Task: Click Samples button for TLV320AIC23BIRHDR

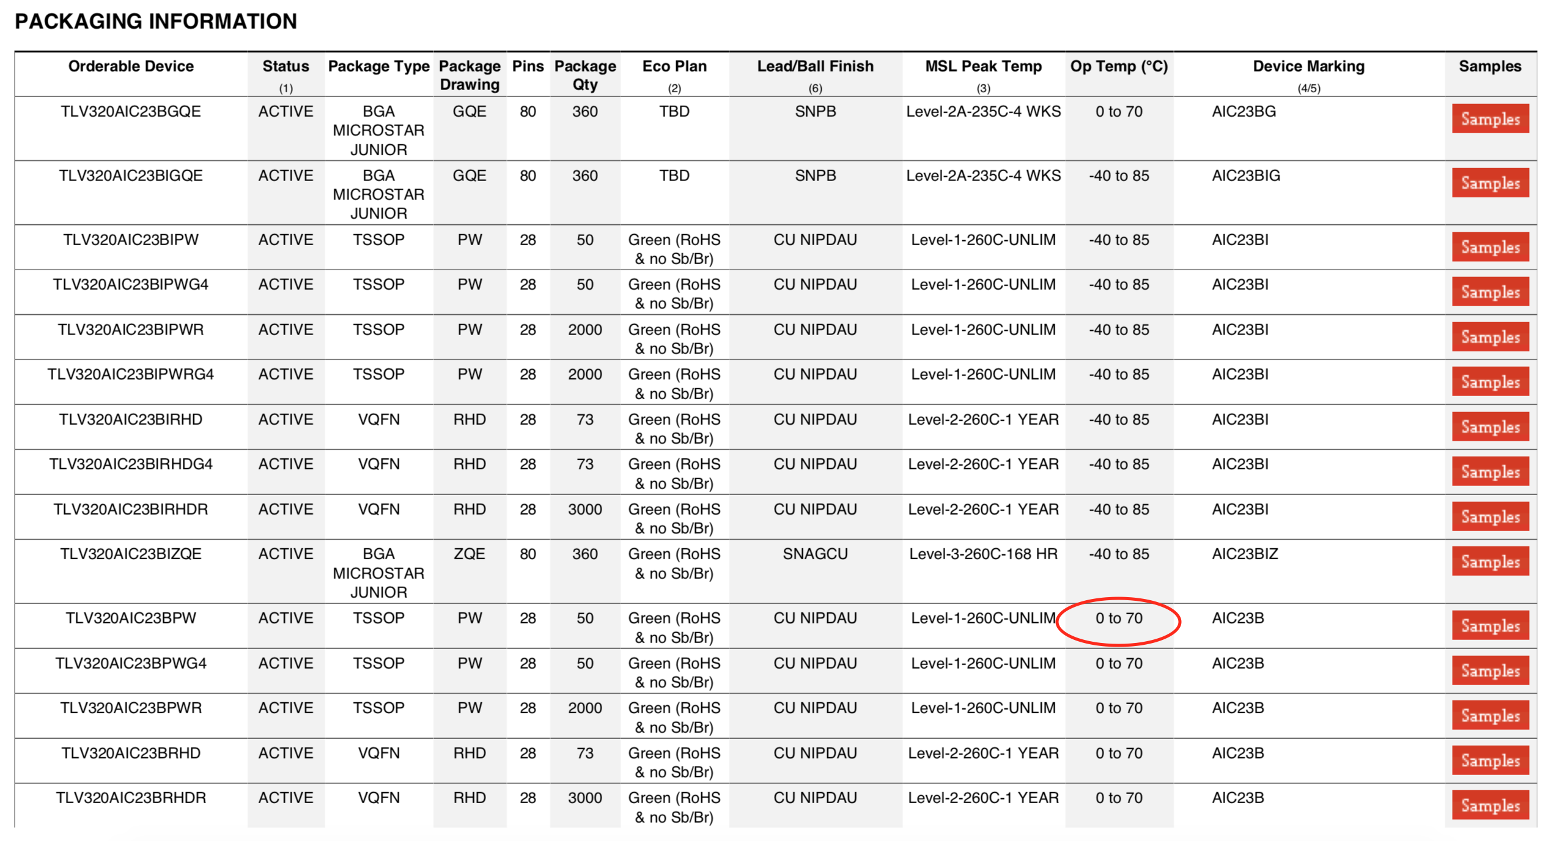Action: [1490, 516]
